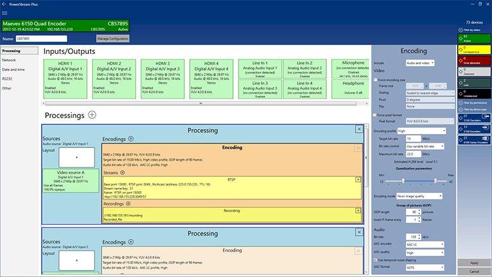Image resolution: width=492 pixels, height=277 pixels.
Task: Toggle Force pixel format checkbox
Action: click(x=375, y=114)
